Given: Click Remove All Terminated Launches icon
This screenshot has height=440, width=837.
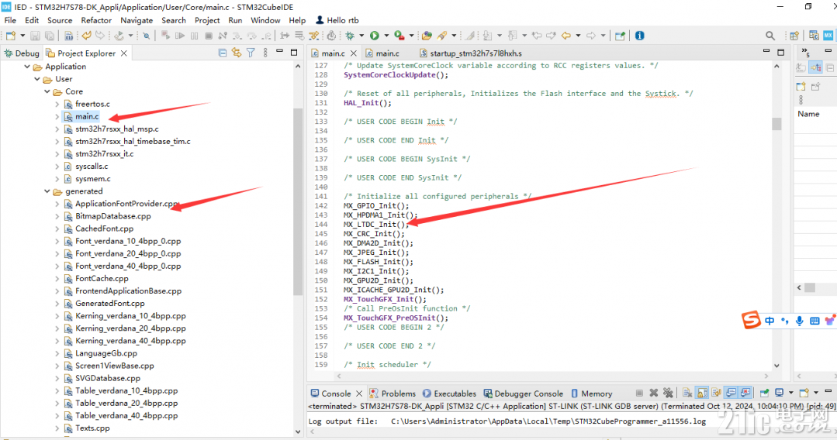Looking at the screenshot, I should point(668,393).
